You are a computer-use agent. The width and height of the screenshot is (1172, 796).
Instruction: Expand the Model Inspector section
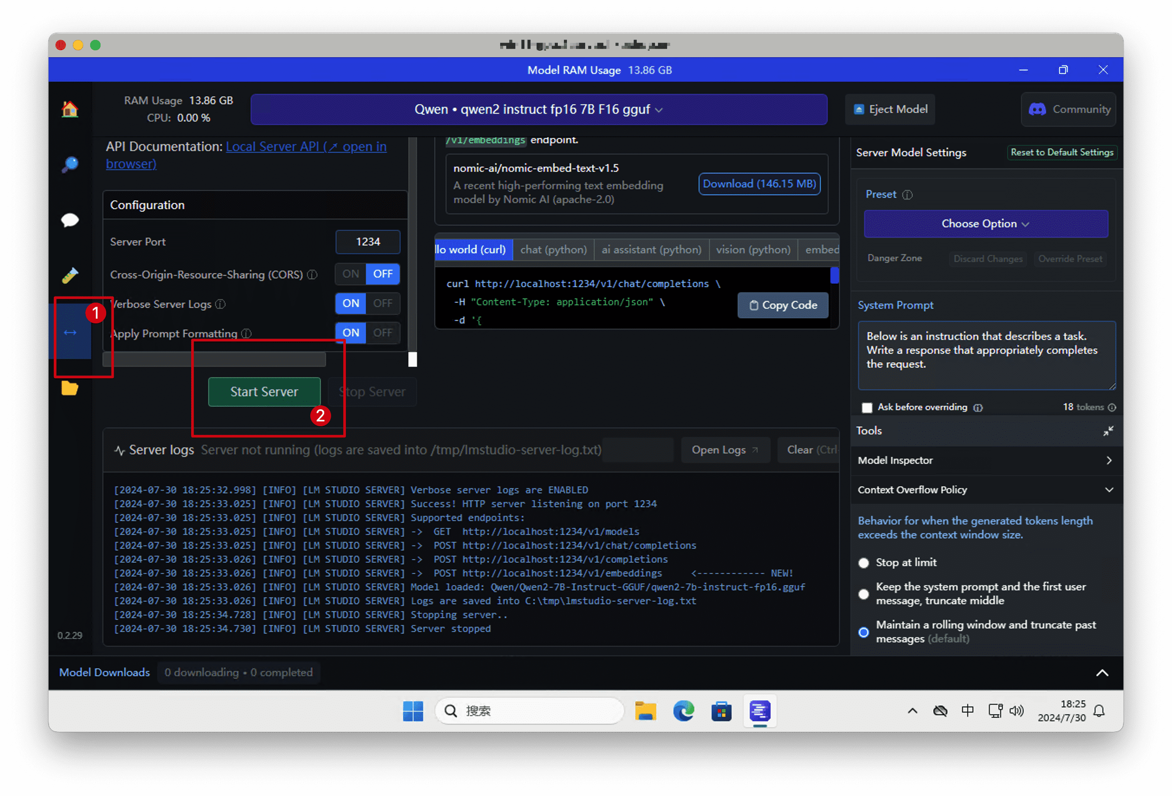(x=986, y=460)
